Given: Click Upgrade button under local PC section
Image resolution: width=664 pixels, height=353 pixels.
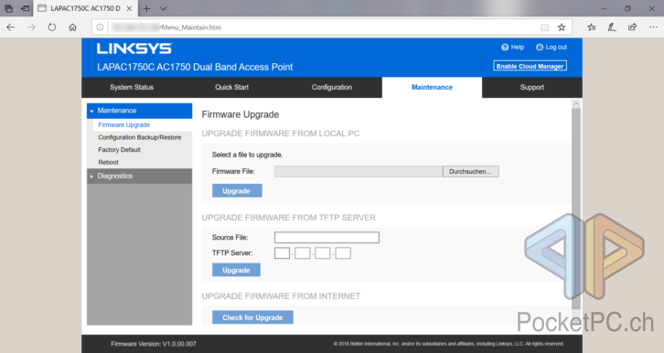Looking at the screenshot, I should click(x=237, y=191).
